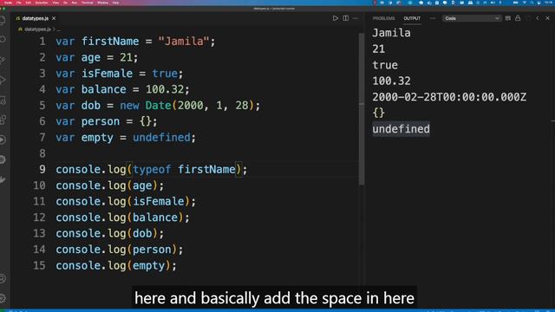This screenshot has width=555, height=312.
Task: Open Remote Explorer view in activity bar
Action: 3,101
